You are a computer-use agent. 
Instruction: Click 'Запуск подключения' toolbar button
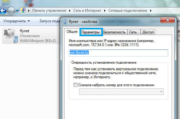(x=50, y=21)
